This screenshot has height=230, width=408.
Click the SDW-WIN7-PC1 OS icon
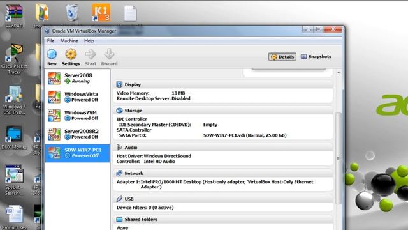(x=54, y=153)
